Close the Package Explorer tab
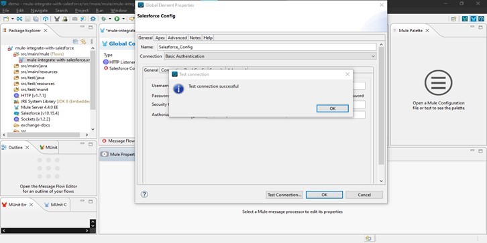Viewport: 487px width, 243px height. pos(46,30)
